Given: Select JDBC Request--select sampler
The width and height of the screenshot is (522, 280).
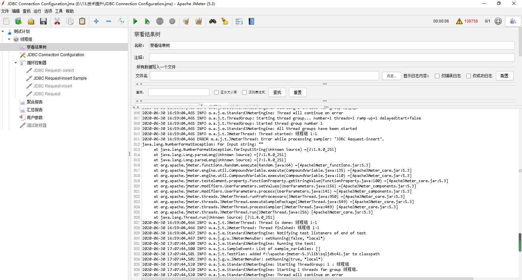Looking at the screenshot, I should [54, 70].
